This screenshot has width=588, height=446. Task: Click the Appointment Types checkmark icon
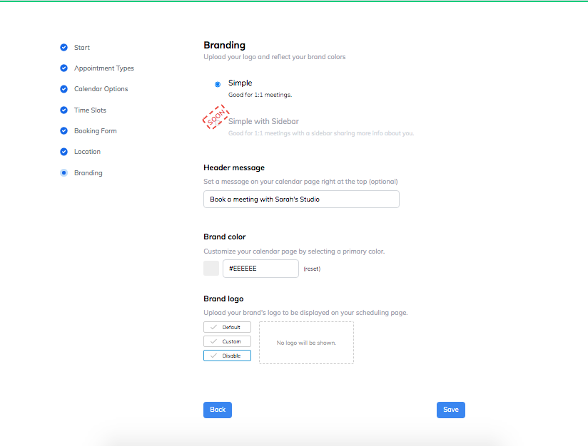click(x=64, y=68)
